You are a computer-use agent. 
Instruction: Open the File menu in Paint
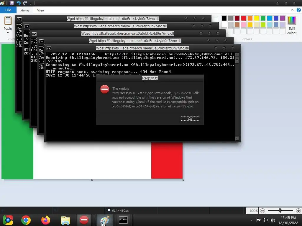pos(8,10)
